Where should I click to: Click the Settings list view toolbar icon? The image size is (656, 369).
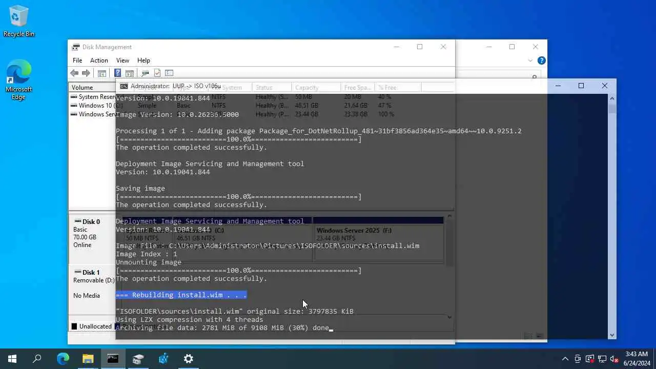point(169,73)
